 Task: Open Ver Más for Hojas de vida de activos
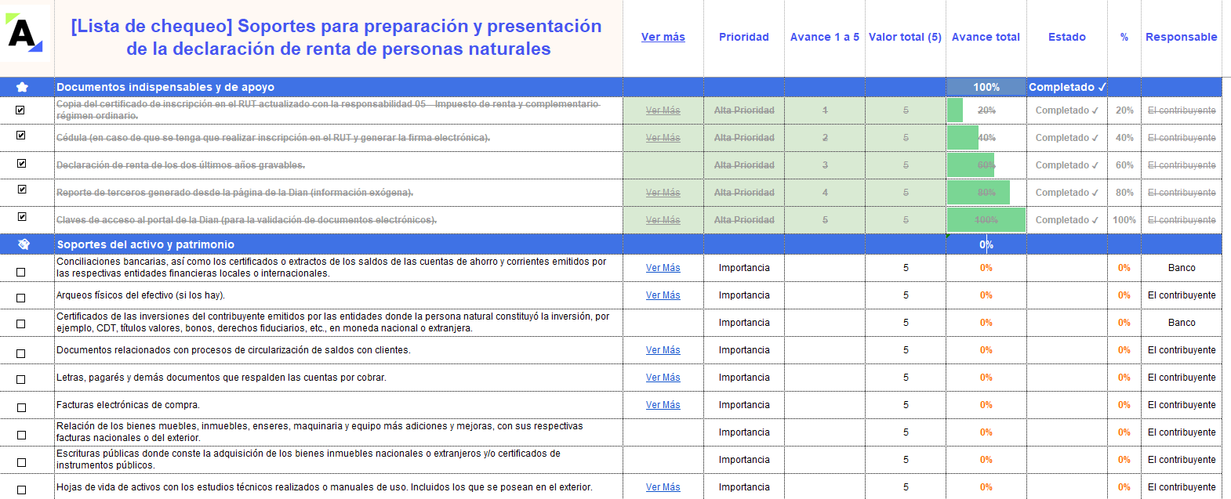click(663, 487)
